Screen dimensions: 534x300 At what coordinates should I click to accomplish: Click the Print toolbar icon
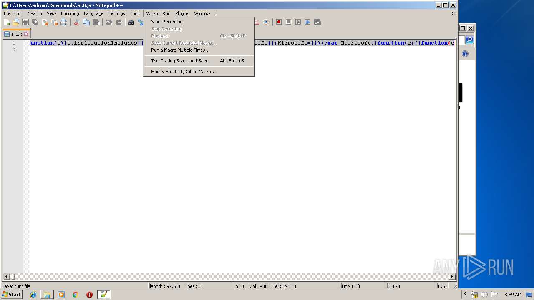pyautogui.click(x=64, y=22)
